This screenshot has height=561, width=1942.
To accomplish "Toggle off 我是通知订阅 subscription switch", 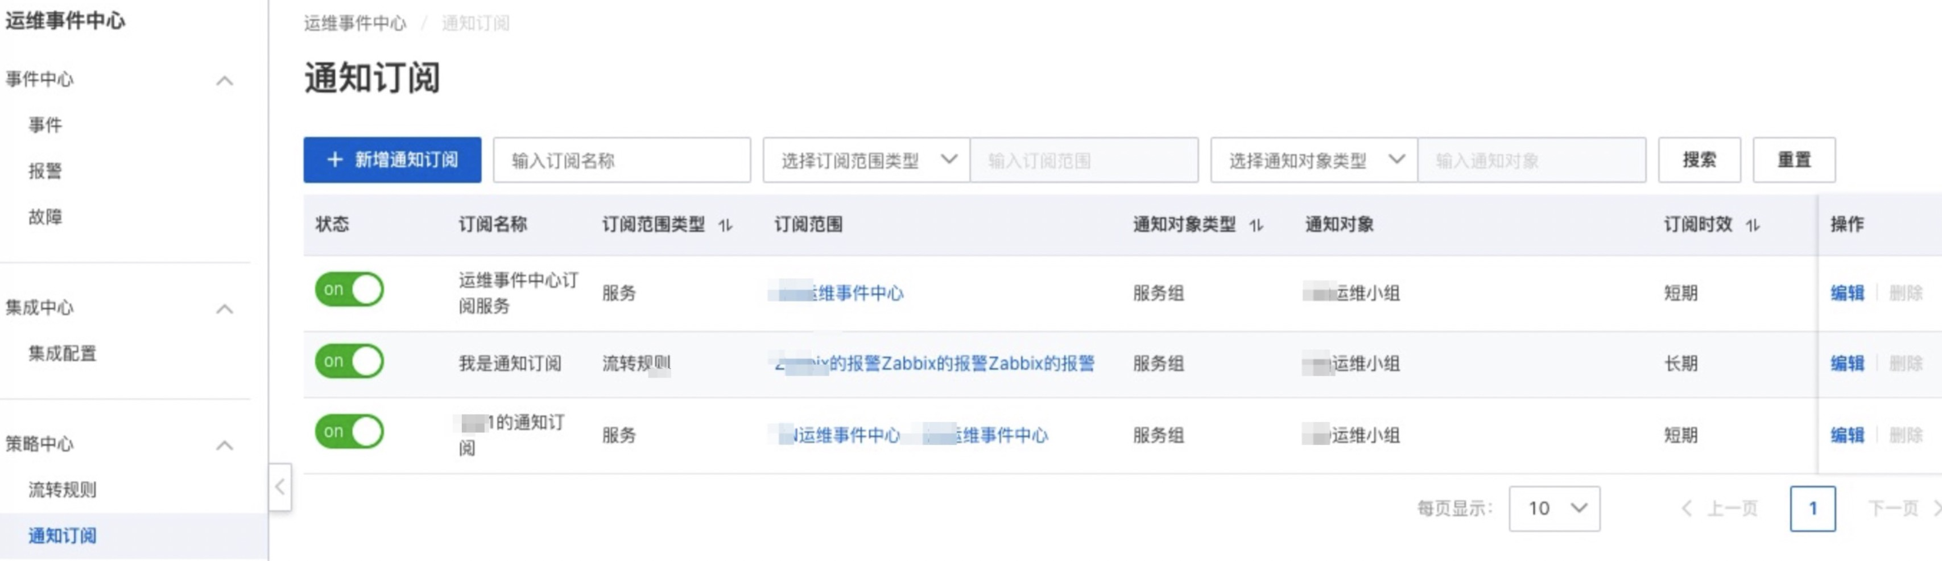I will pyautogui.click(x=349, y=361).
